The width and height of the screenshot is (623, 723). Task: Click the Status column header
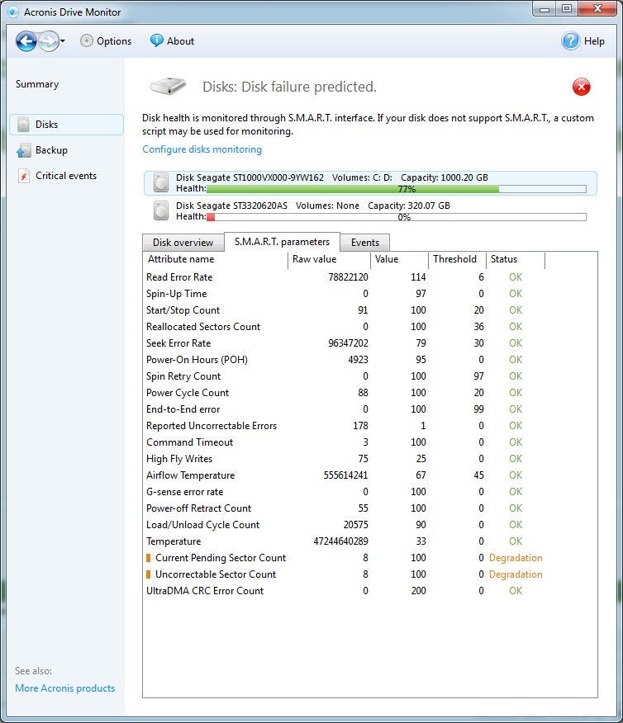(x=516, y=260)
